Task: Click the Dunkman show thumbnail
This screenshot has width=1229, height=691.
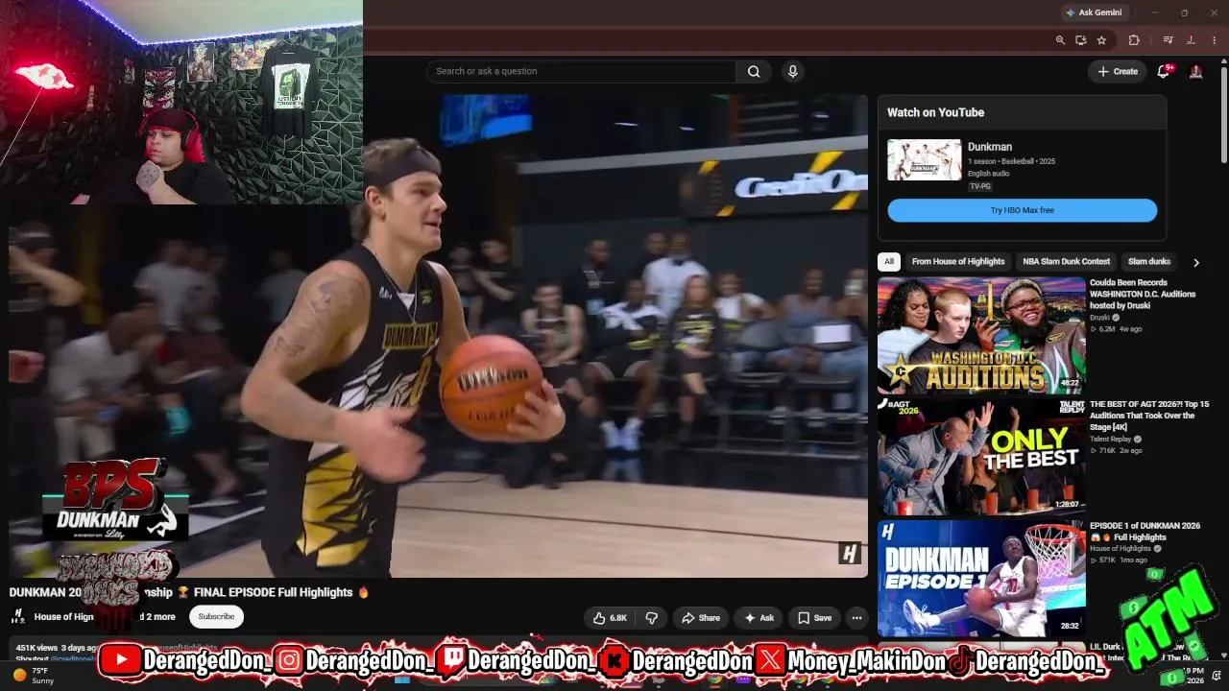Action: tap(924, 160)
